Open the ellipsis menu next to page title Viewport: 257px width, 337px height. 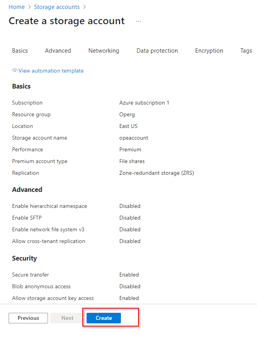tap(138, 21)
